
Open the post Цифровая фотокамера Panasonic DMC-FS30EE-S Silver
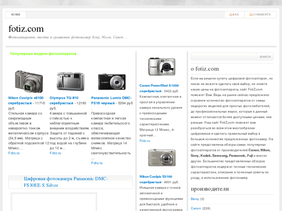point(66,182)
